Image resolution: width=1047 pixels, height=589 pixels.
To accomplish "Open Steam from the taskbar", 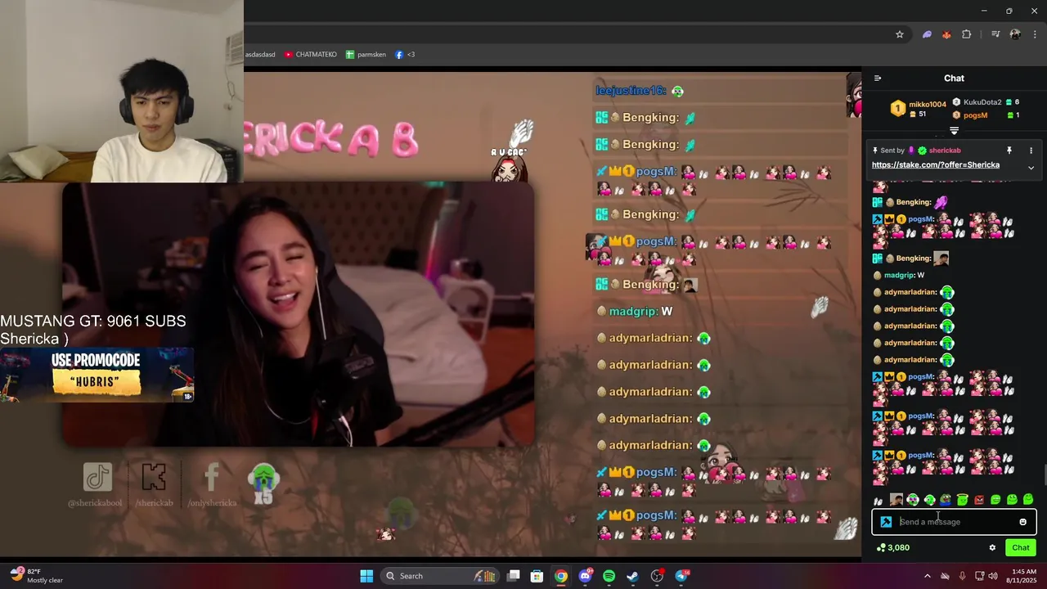I will (632, 576).
